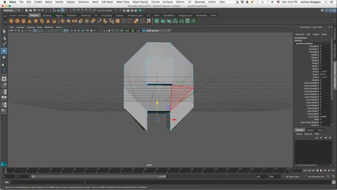Image resolution: width=337 pixels, height=190 pixels.
Task: Switch to the Rendering shelf tab
Action: (86, 15)
